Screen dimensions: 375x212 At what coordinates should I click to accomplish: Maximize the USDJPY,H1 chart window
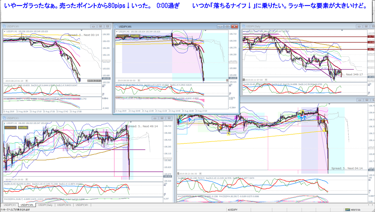(x=162, y=118)
